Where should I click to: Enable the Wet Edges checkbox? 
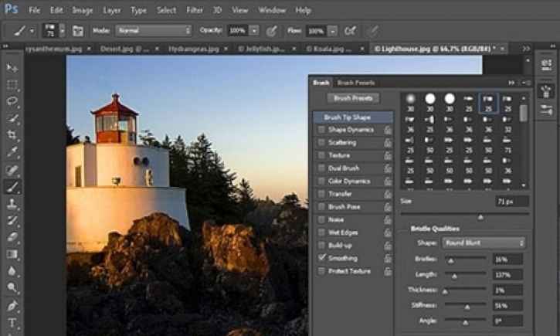pyautogui.click(x=321, y=232)
